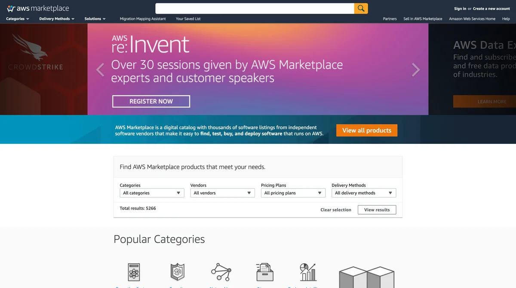Click the View all products button
Viewport: 516px width, 288px height.
[x=366, y=130]
